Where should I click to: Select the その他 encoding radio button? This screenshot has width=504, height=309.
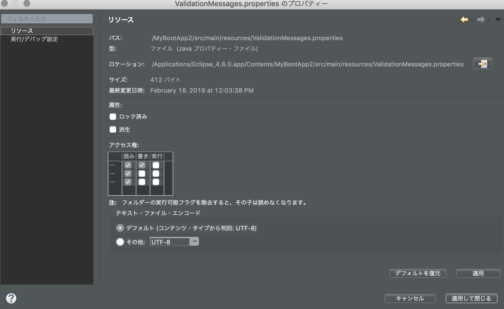120,242
